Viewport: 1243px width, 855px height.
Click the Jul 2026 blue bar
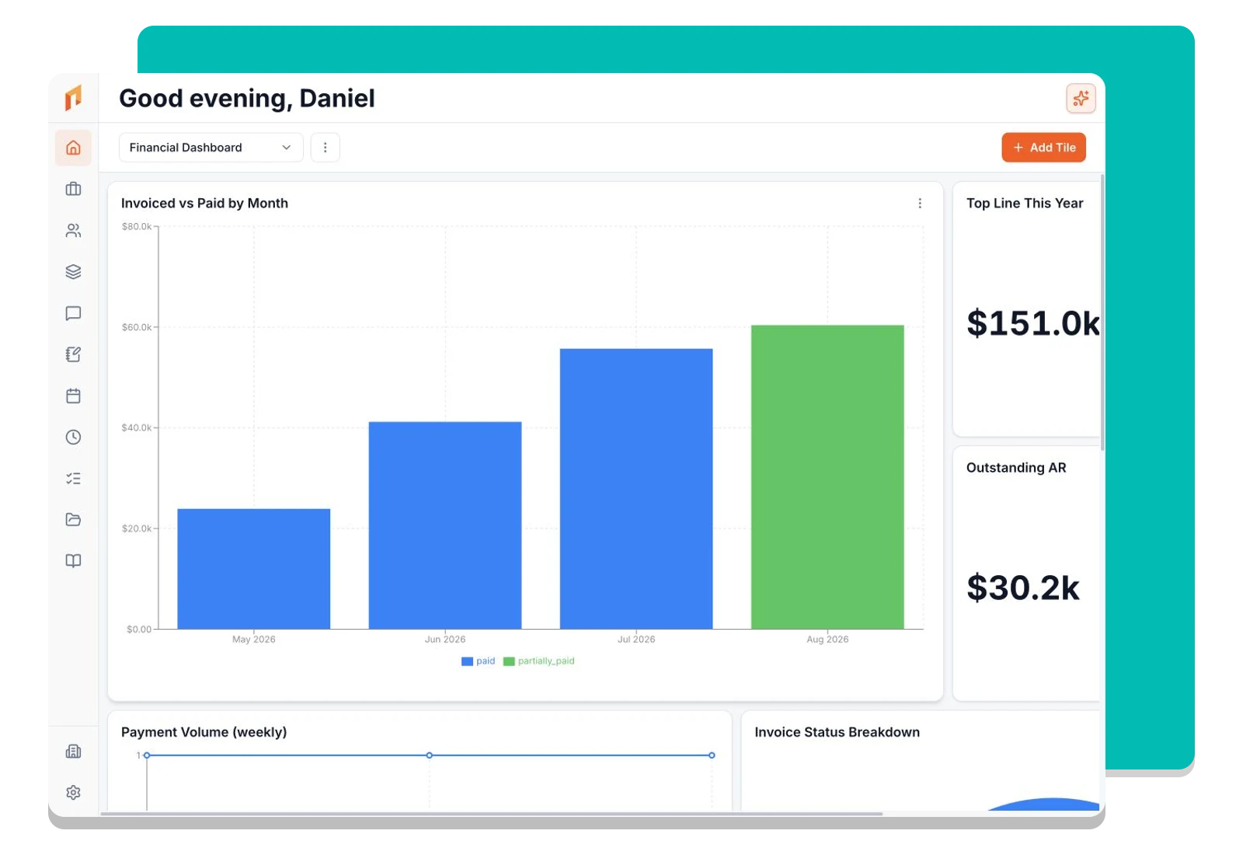click(x=636, y=489)
